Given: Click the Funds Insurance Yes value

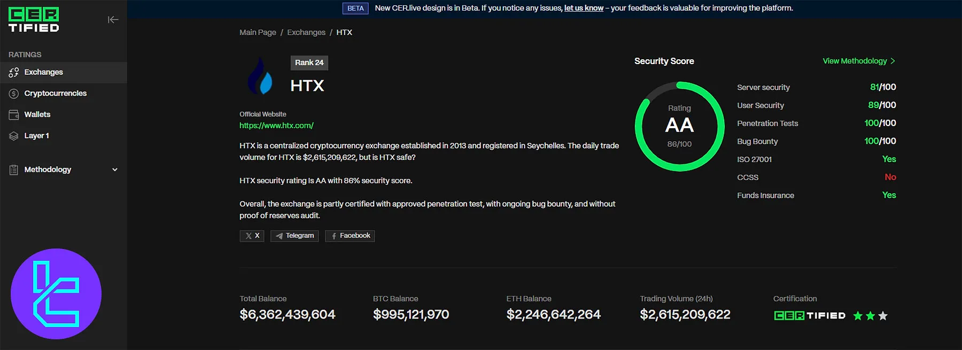Looking at the screenshot, I should tap(889, 195).
